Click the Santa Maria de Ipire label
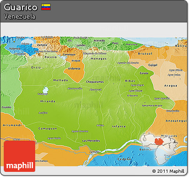This screenshot has height=177, width=189. point(152,106)
